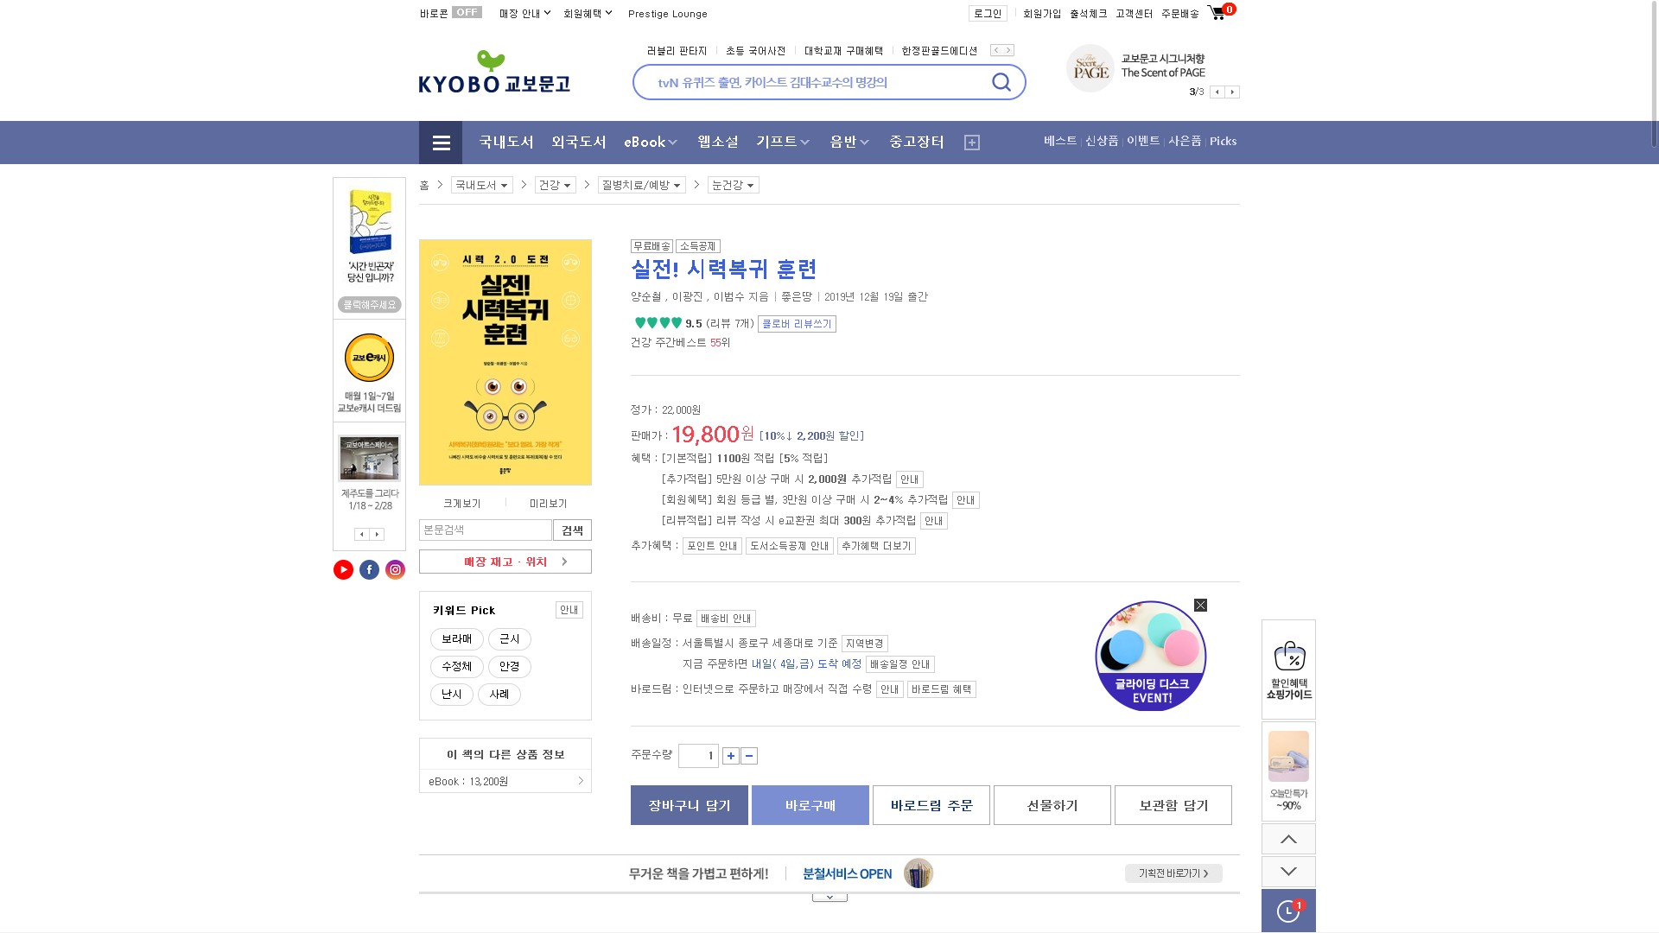
Task: Click the page-up arrow on right sidebar
Action: (1288, 839)
